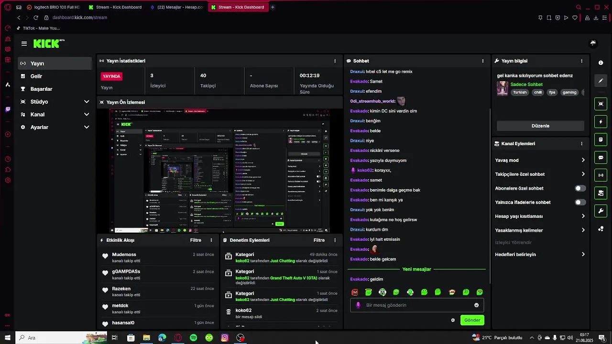The image size is (612, 344).
Task: Click the pencil edit icon in right sidebar
Action: pos(601,81)
